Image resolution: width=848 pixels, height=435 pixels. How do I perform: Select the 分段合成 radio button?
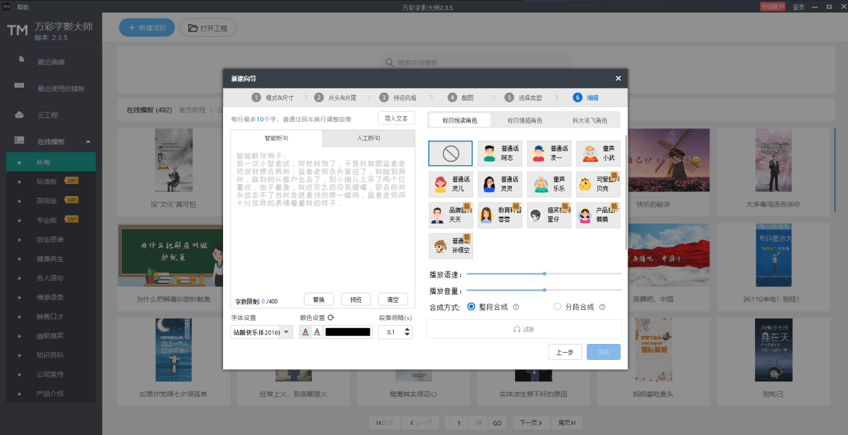tap(558, 307)
